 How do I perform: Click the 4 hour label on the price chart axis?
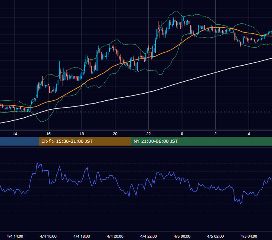249,134
